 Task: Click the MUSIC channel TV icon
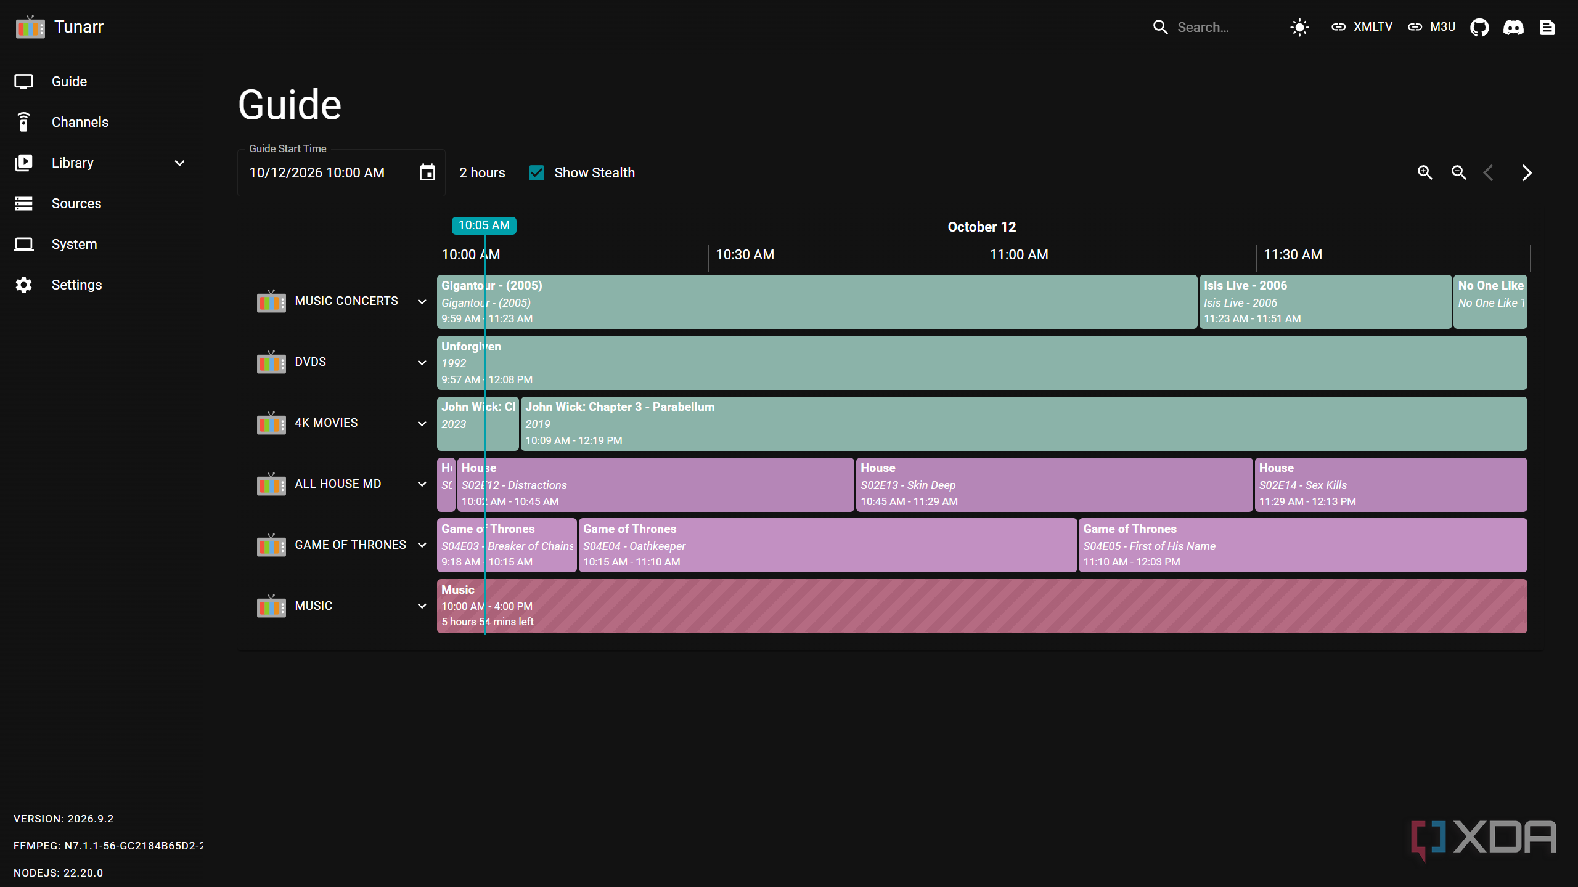click(x=271, y=606)
